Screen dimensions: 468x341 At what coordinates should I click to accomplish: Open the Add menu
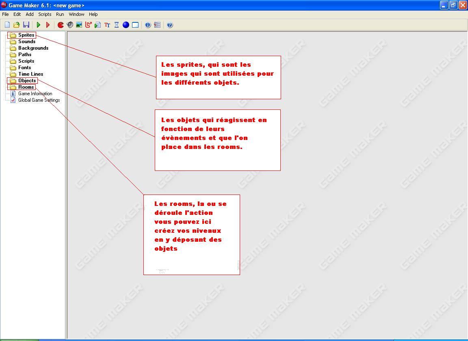coord(30,14)
